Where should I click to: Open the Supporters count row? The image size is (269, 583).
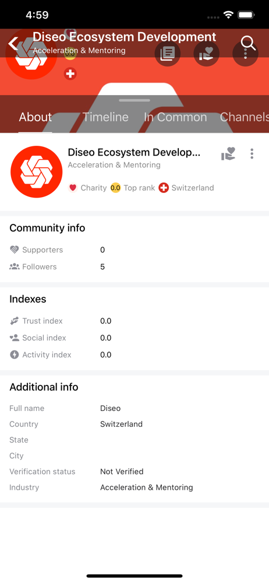134,250
